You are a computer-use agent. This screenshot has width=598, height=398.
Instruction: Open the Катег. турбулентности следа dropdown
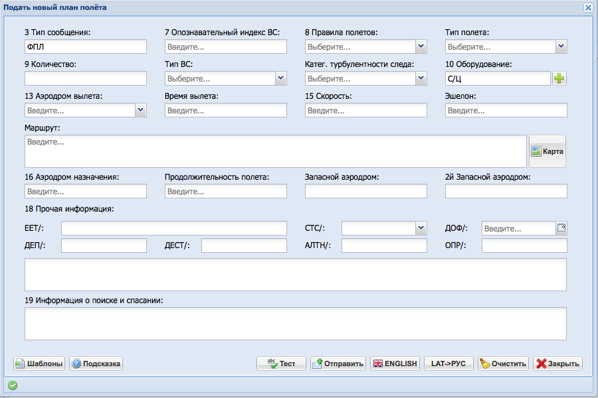pos(421,78)
